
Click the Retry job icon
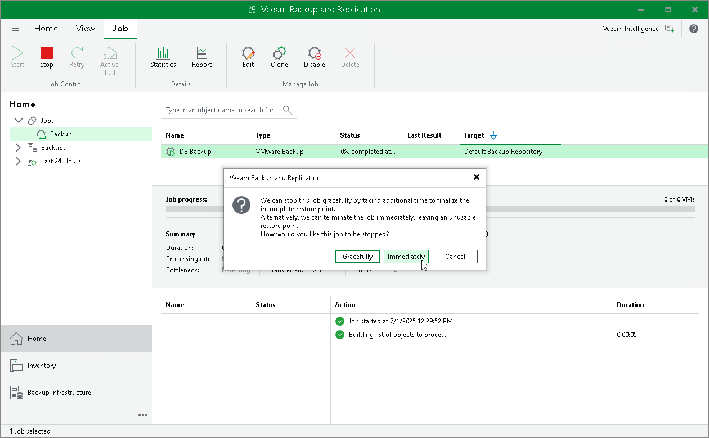pos(77,53)
